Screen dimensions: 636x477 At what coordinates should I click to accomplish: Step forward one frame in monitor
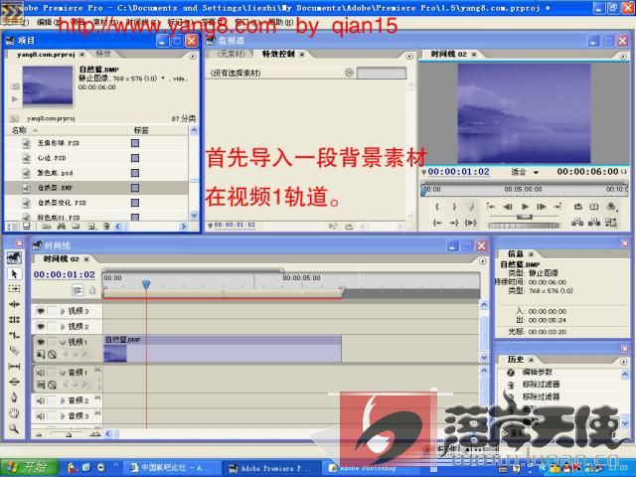coord(541,207)
